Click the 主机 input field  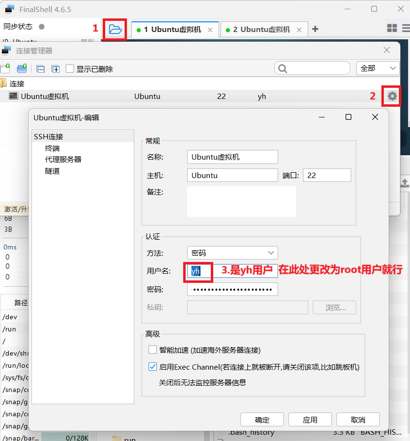pyautogui.click(x=233, y=175)
